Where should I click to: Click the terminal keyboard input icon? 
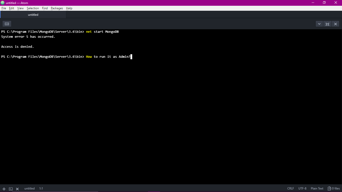click(7, 24)
